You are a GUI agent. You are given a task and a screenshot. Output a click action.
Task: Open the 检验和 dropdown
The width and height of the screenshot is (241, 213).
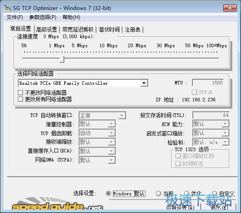[x=211, y=142]
